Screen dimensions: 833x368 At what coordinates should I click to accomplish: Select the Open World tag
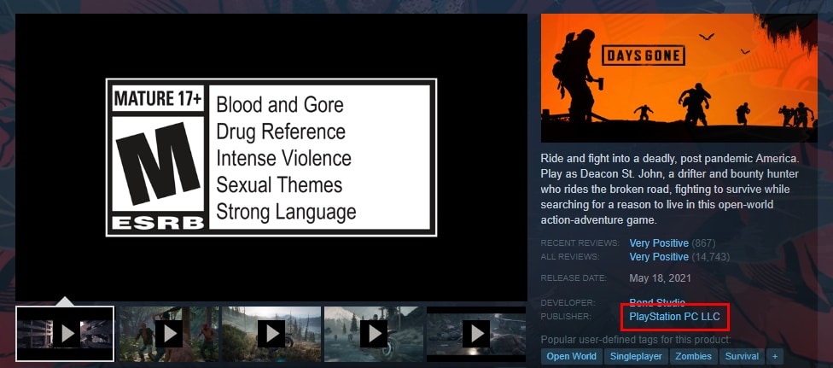(x=571, y=356)
